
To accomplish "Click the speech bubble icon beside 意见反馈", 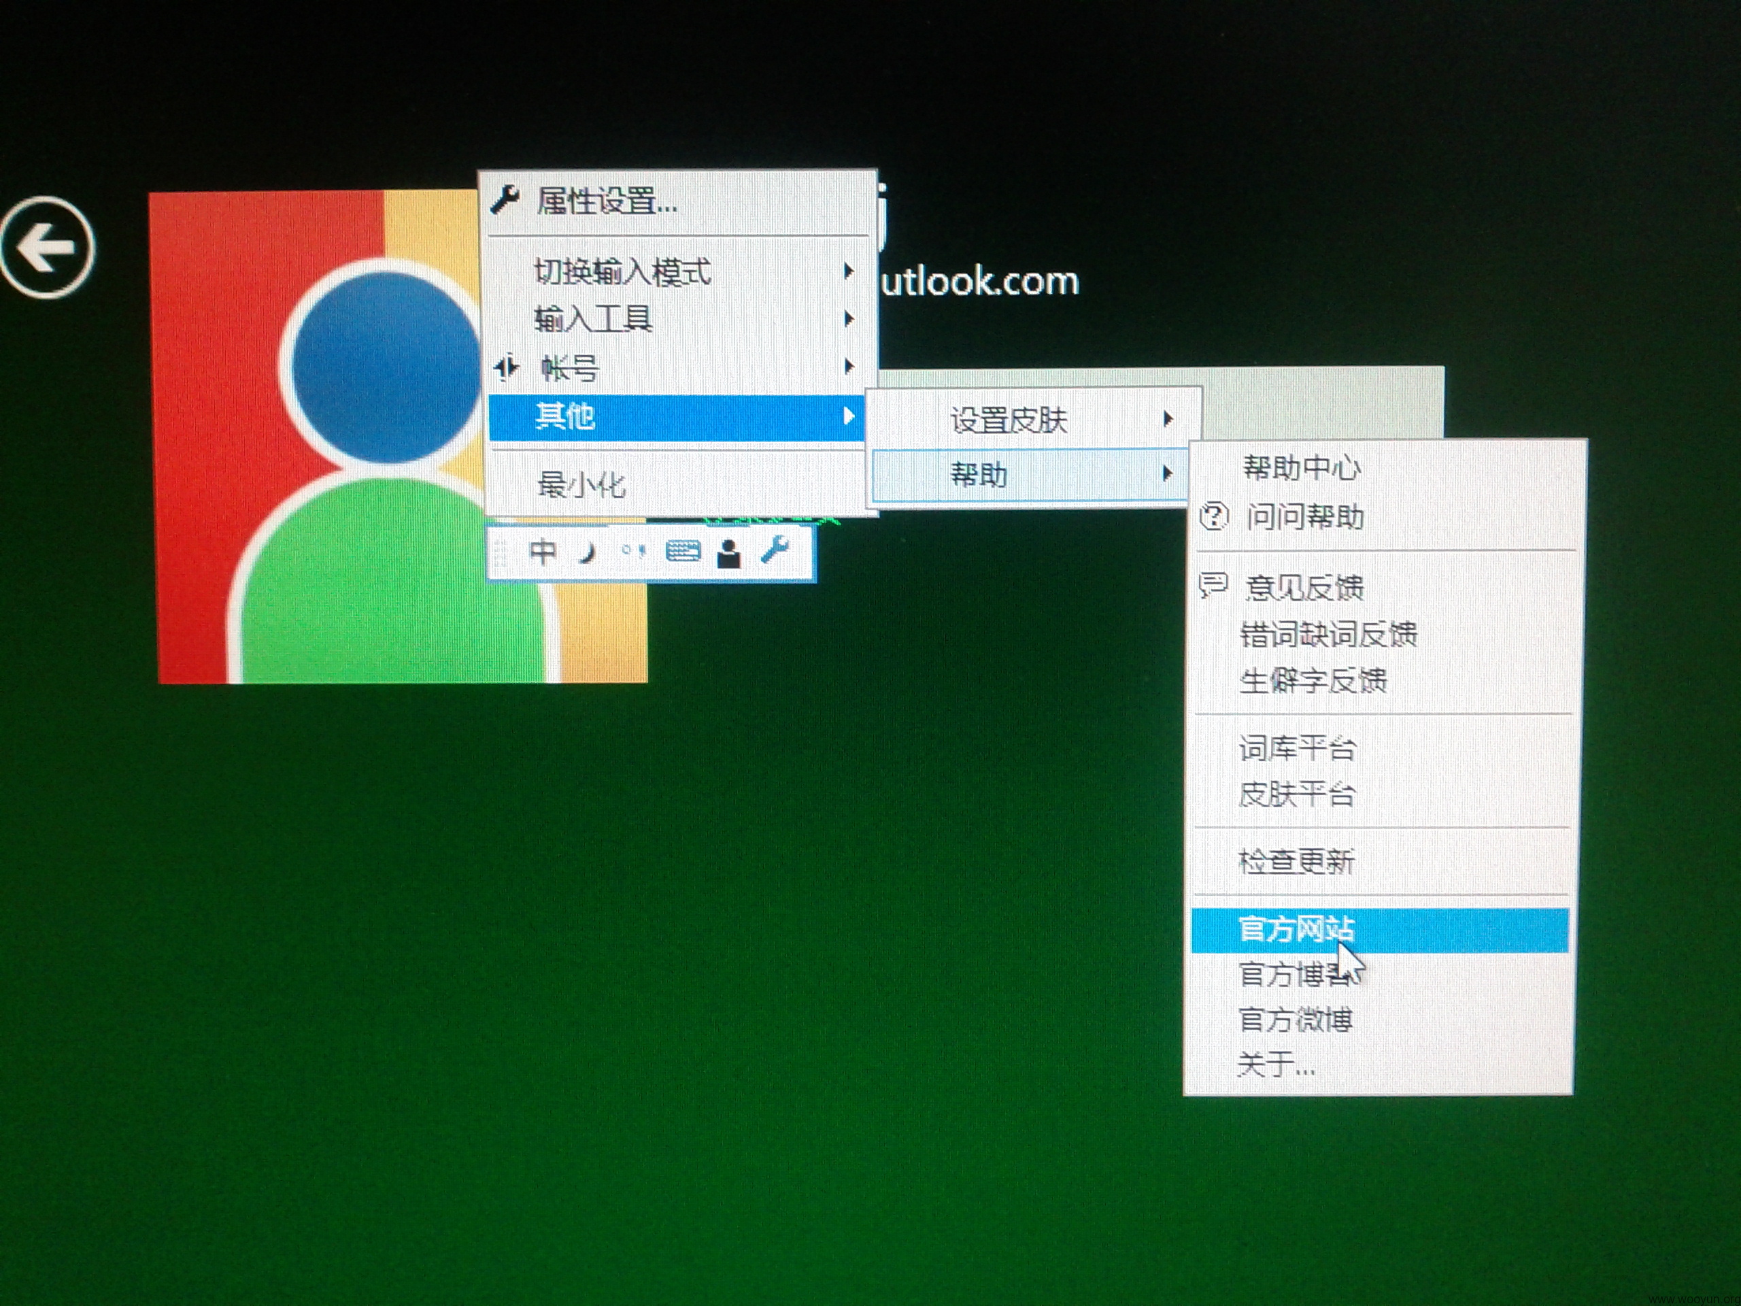I will 1213,585.
